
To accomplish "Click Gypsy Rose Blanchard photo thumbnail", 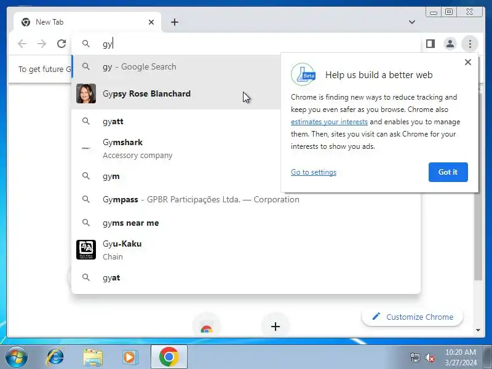I will coord(86,93).
